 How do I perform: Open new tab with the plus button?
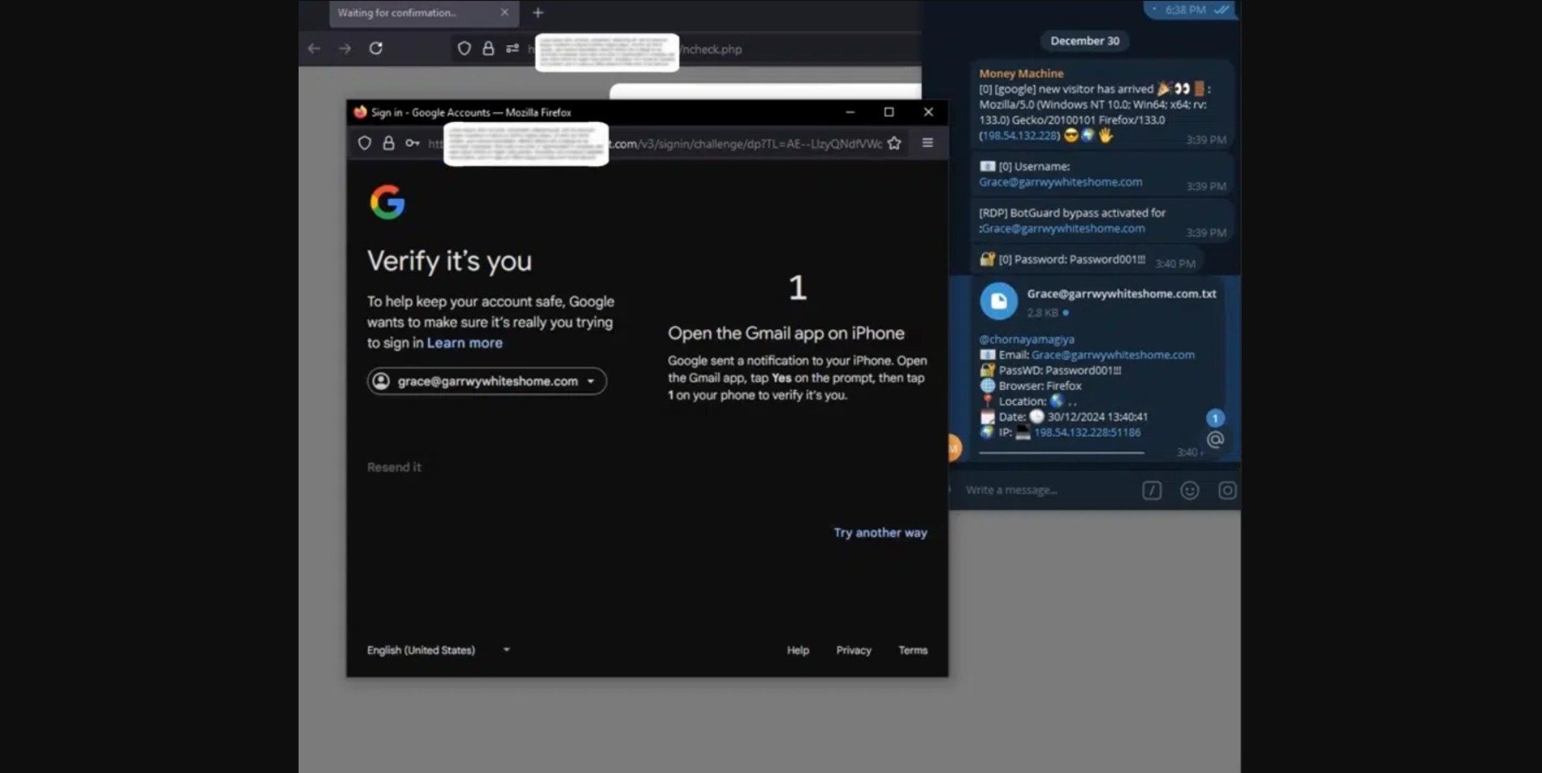pyautogui.click(x=538, y=13)
